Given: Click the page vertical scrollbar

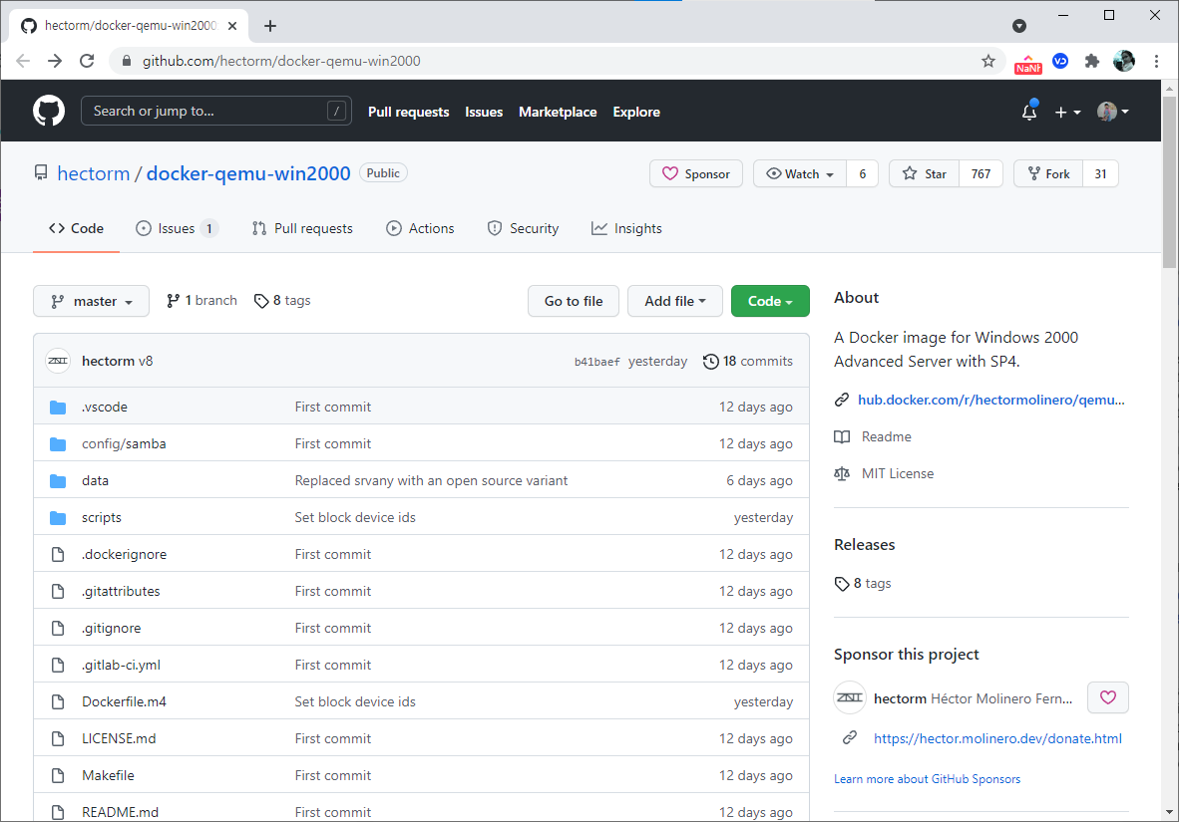Looking at the screenshot, I should pyautogui.click(x=1169, y=181).
